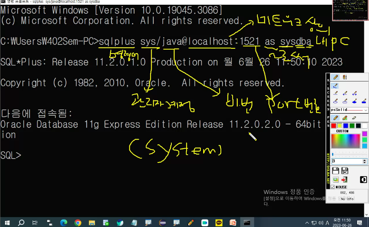This screenshot has height=227, width=369.
Task: Pick the white color swatch
Action: tap(365, 125)
